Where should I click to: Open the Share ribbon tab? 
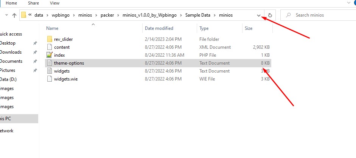pos(33,3)
